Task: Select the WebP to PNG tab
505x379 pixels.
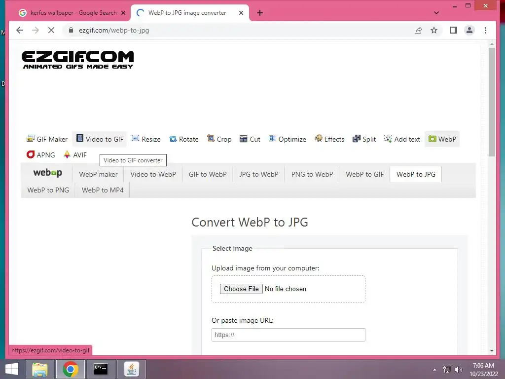Action: 48,190
